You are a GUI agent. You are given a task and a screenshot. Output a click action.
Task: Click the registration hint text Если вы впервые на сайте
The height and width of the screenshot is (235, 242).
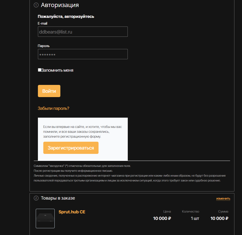click(82, 131)
